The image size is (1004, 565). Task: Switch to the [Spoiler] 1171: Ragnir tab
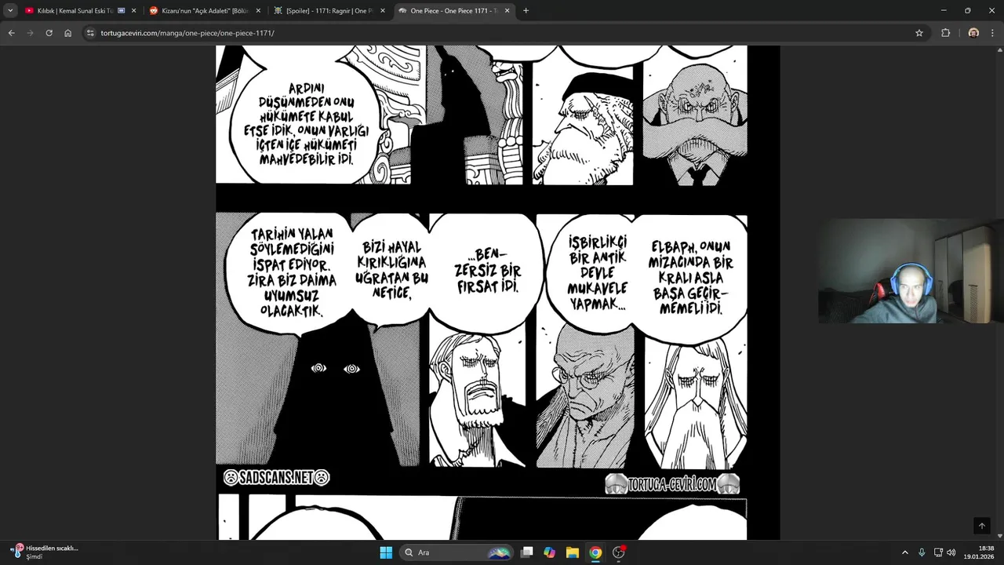pos(329,11)
